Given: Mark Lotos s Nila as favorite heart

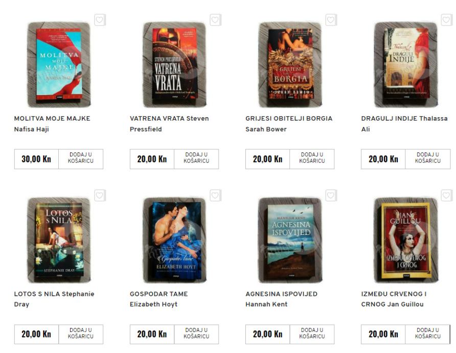Looking at the screenshot, I should pyautogui.click(x=100, y=195).
